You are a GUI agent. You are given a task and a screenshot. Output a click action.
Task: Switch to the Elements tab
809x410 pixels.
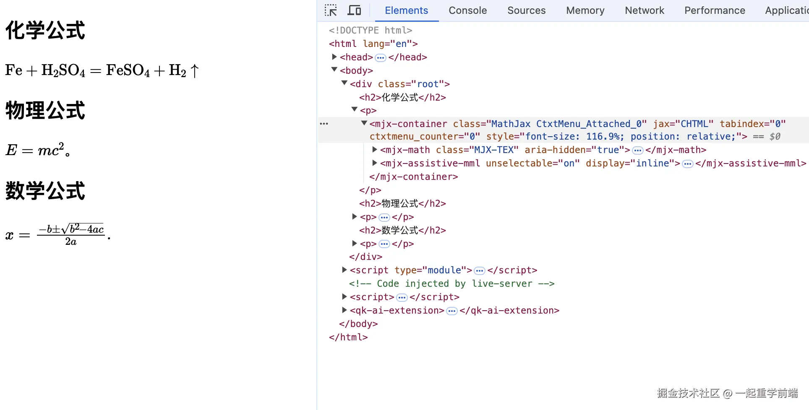tap(406, 10)
